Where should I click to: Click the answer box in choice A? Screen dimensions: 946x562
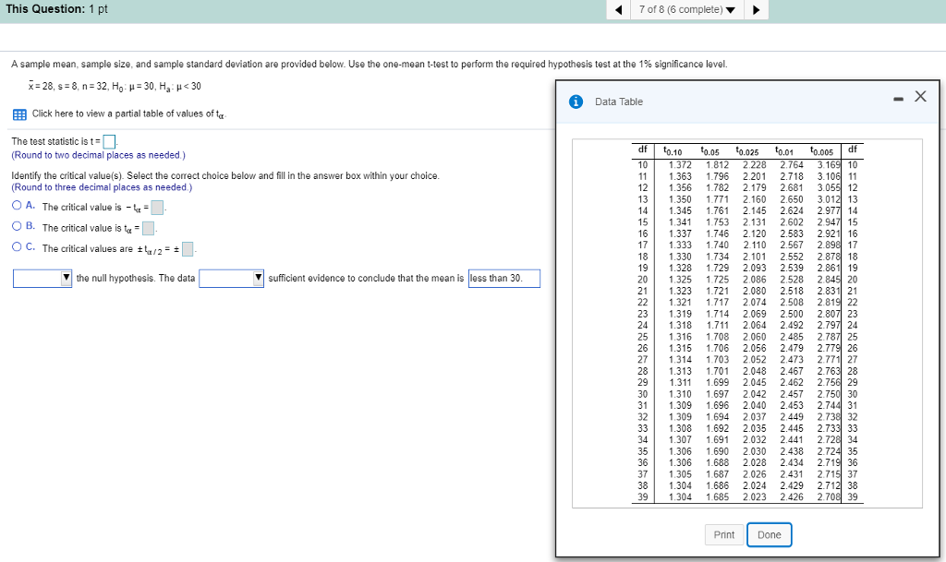pos(157,208)
